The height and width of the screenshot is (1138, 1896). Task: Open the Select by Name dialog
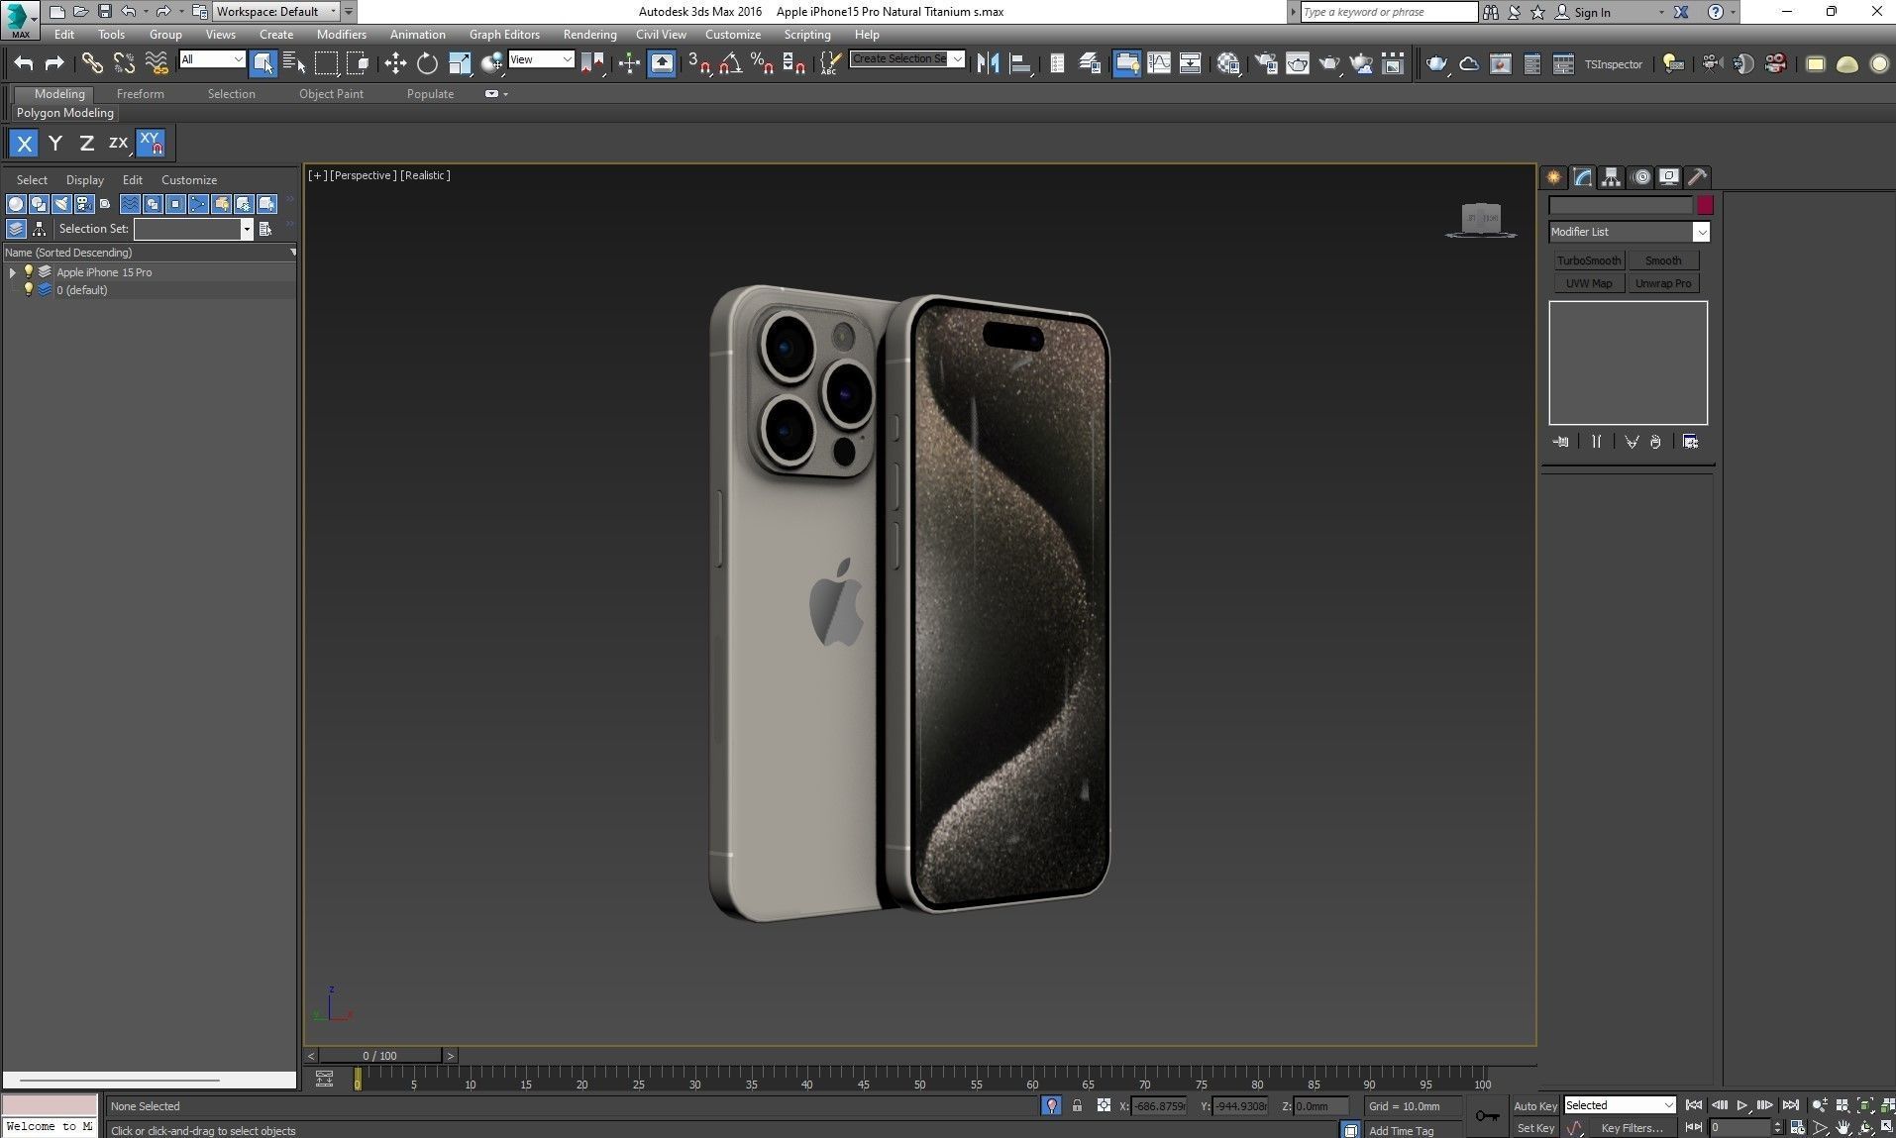point(294,63)
